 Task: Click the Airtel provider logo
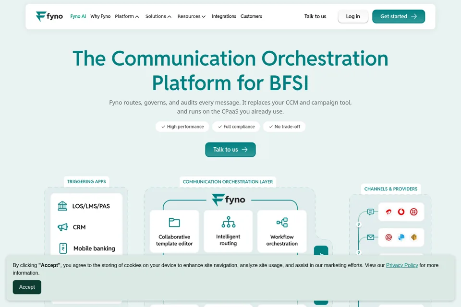tap(388, 212)
